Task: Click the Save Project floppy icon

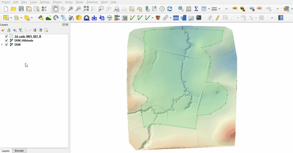Action: (21, 9)
